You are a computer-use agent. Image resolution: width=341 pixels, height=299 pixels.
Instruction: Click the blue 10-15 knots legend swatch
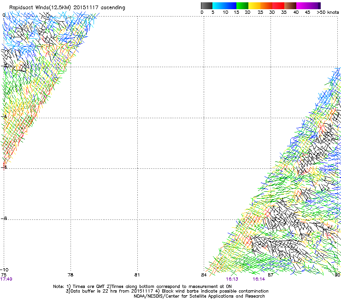[230, 6]
